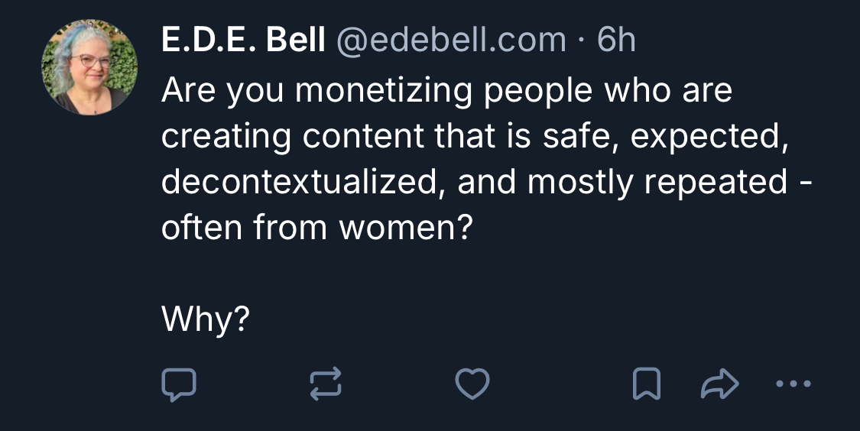The image size is (860, 431).
Task: Visit the @edebell.com handle link
Action: point(451,40)
